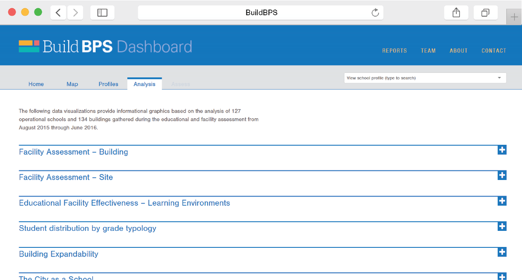Viewport: 522px width, 280px height.
Task: Click the Build BPS Dashboard logo
Action: (x=105, y=47)
